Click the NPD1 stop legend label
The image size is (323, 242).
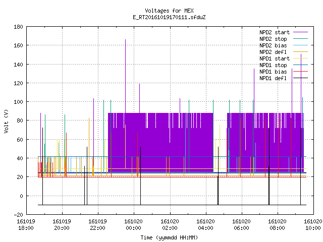273,65
